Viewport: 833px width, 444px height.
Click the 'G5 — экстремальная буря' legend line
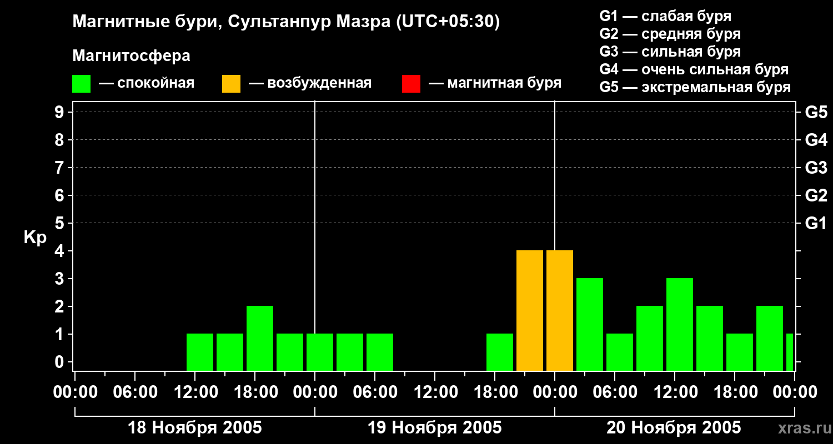click(695, 87)
